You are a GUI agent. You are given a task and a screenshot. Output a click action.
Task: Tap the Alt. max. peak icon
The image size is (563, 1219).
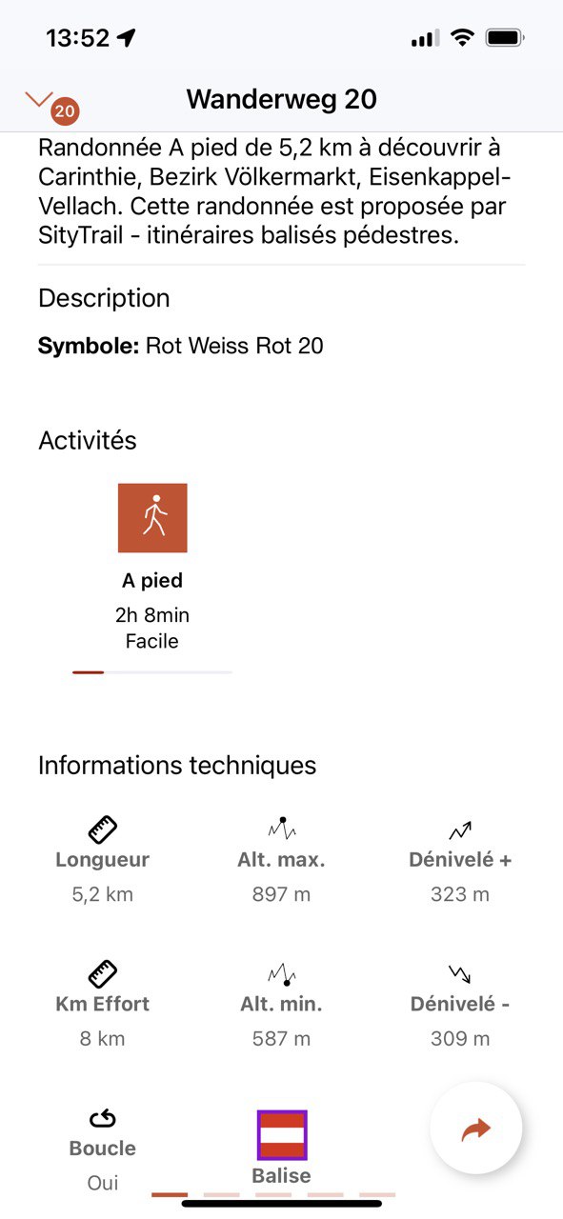(x=282, y=829)
